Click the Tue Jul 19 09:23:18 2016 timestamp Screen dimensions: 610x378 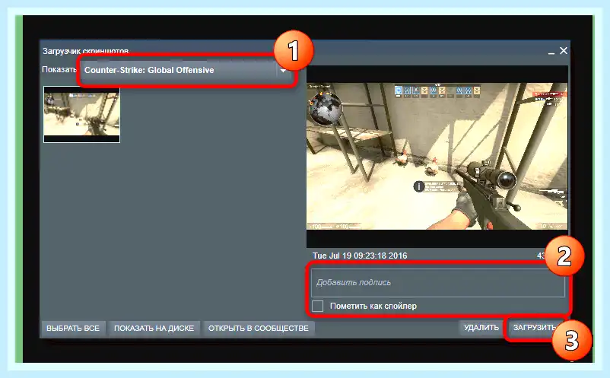pos(360,256)
